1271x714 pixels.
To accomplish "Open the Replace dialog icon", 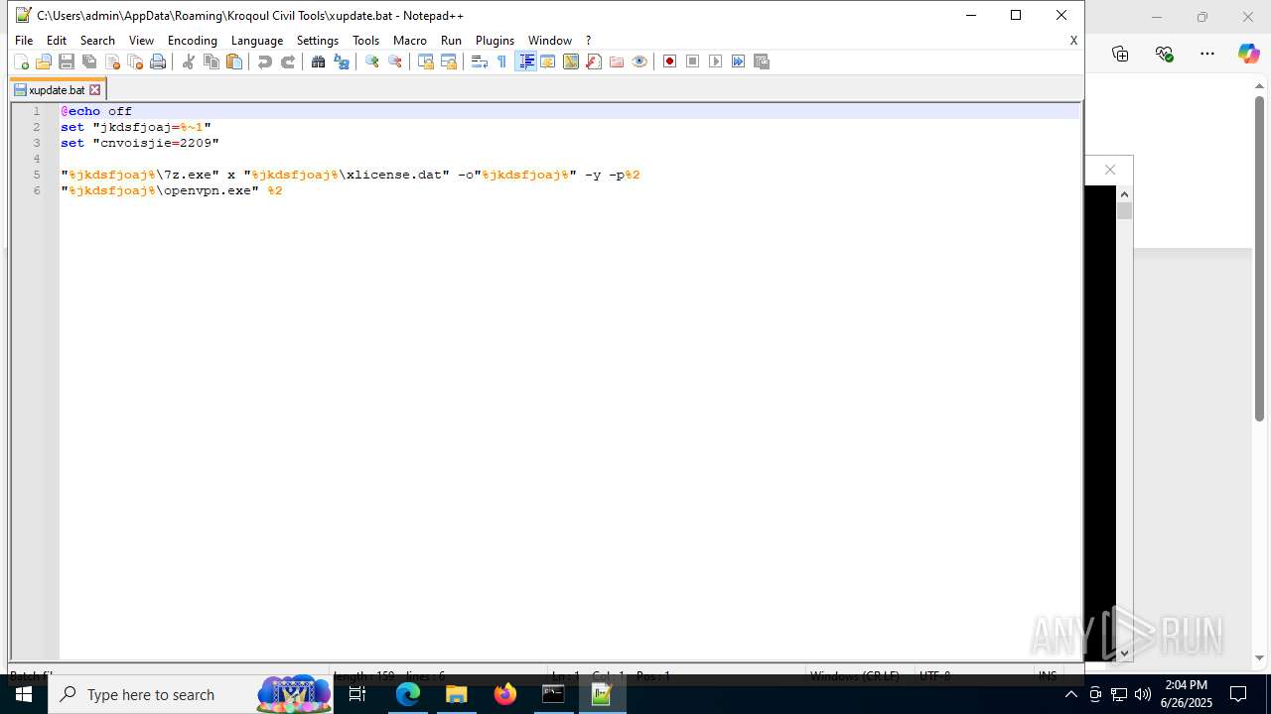I will point(342,61).
